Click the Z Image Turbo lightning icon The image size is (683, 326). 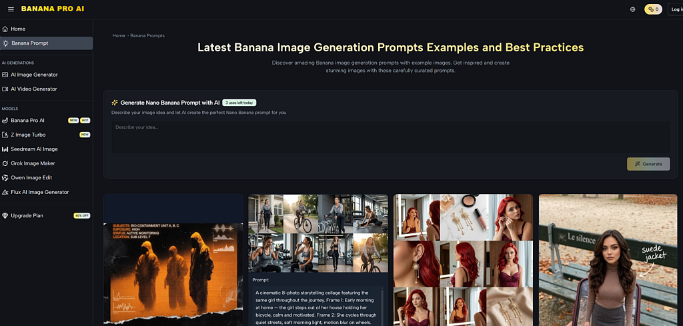point(5,135)
